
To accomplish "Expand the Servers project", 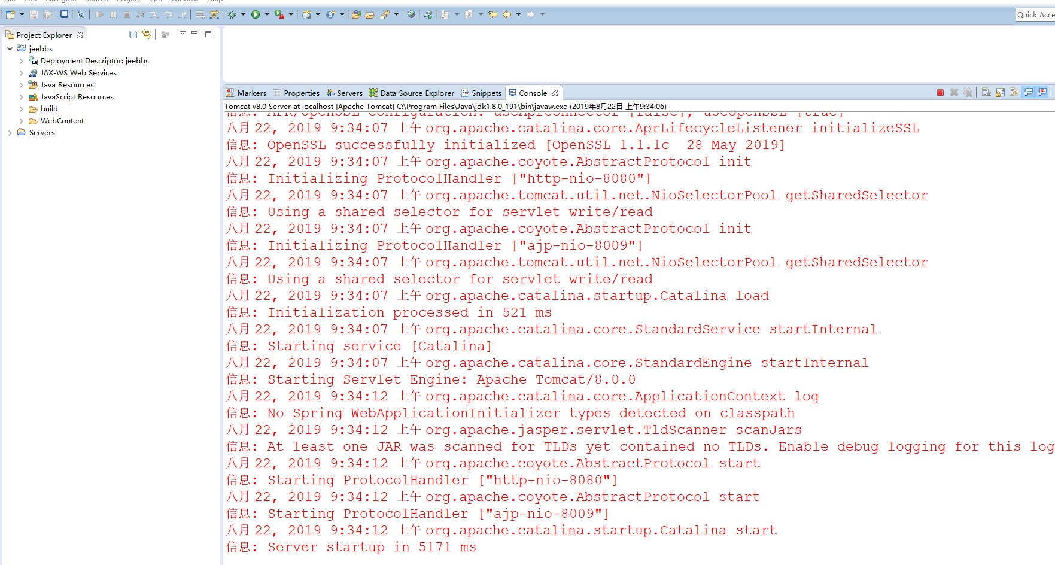I will 10,133.
